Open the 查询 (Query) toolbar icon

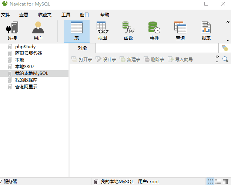[180, 31]
